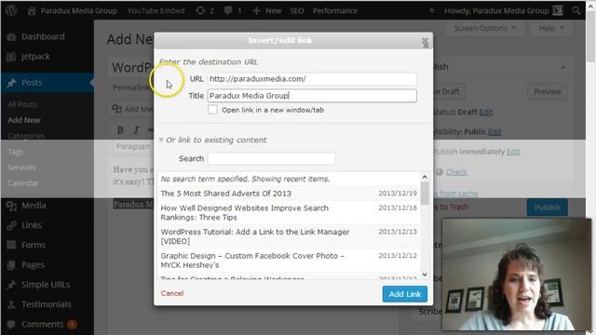Viewport: 596px width, 335px height.
Task: Open Simple URLs in sidebar
Action: [46, 285]
